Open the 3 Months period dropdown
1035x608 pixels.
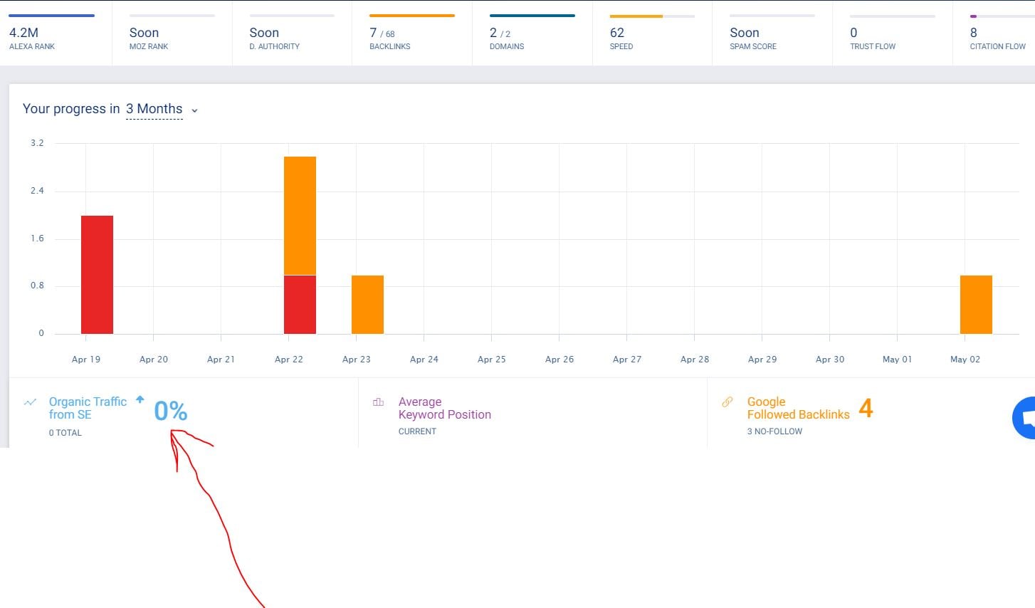[154, 109]
